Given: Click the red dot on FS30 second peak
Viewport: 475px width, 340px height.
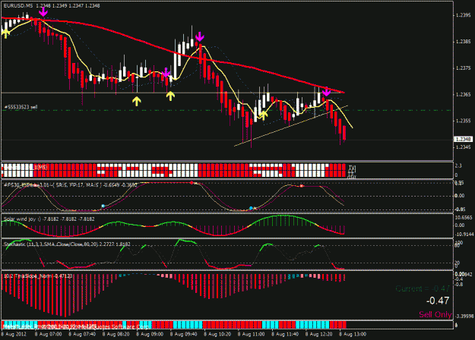Looking at the screenshot, I should (x=302, y=186).
